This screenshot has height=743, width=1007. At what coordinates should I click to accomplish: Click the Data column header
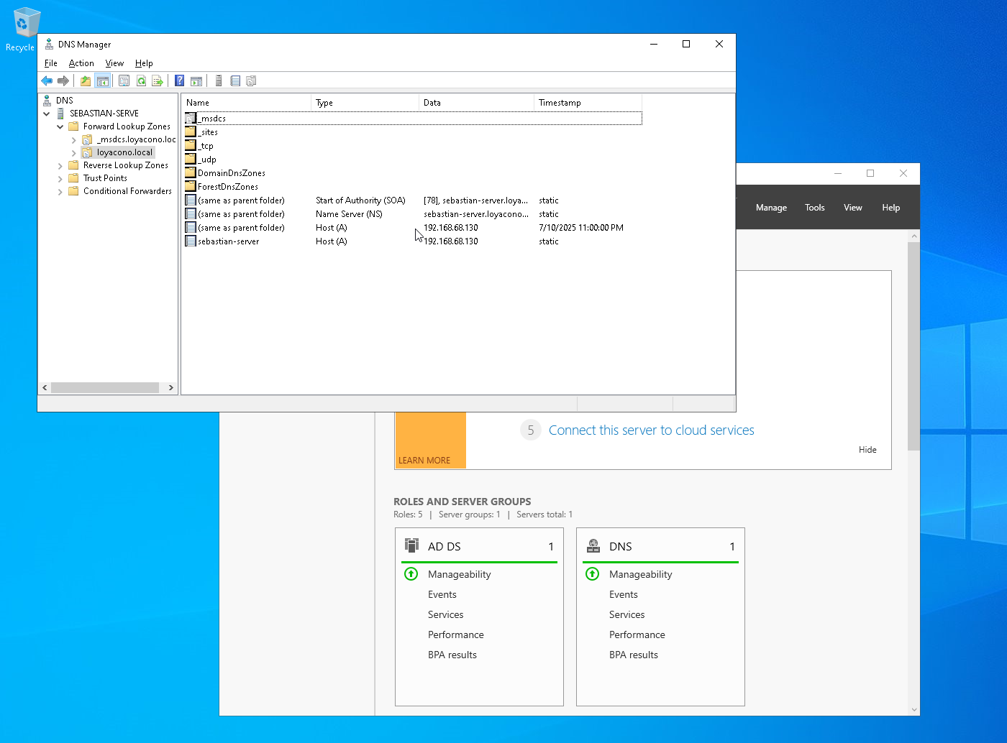[476, 103]
